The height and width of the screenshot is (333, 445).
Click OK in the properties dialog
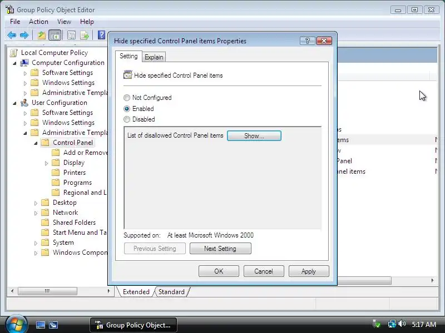point(219,271)
